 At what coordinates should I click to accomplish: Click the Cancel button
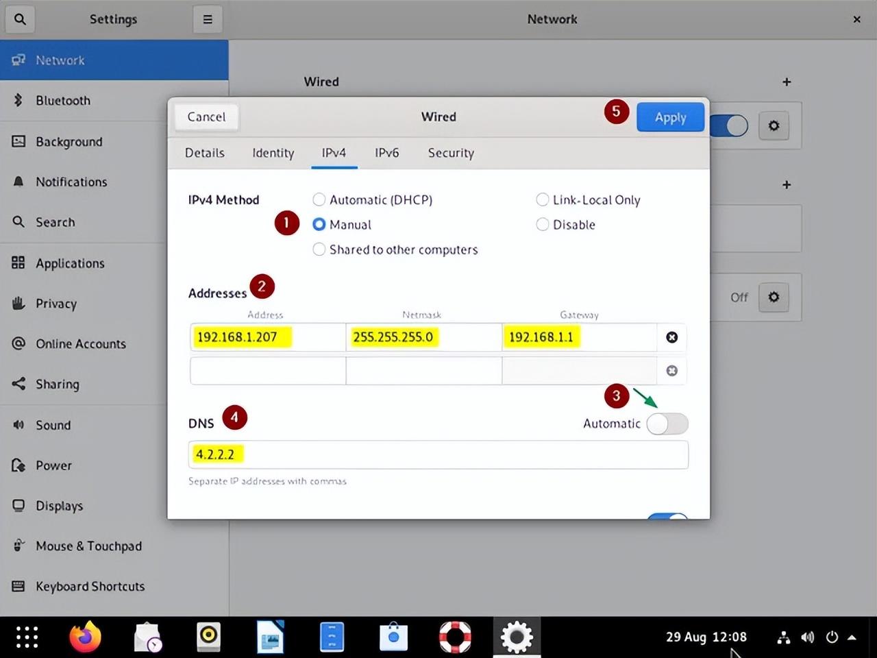coord(206,117)
